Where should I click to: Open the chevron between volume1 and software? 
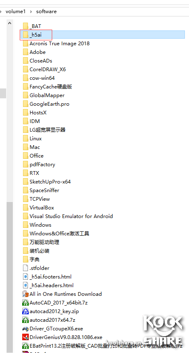pos(31,12)
